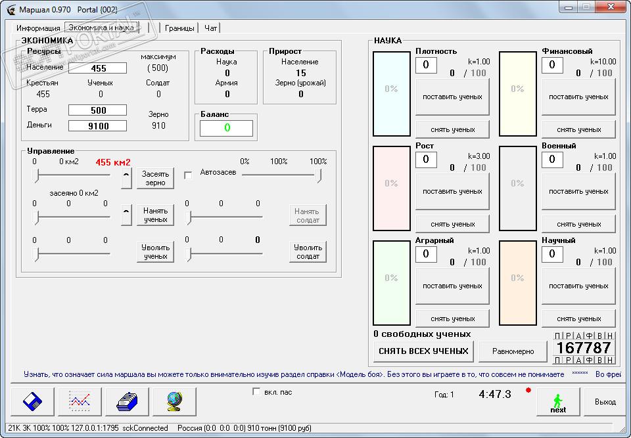Click the Научный scientists number box
The height and width of the screenshot is (438, 631).
pos(552,254)
